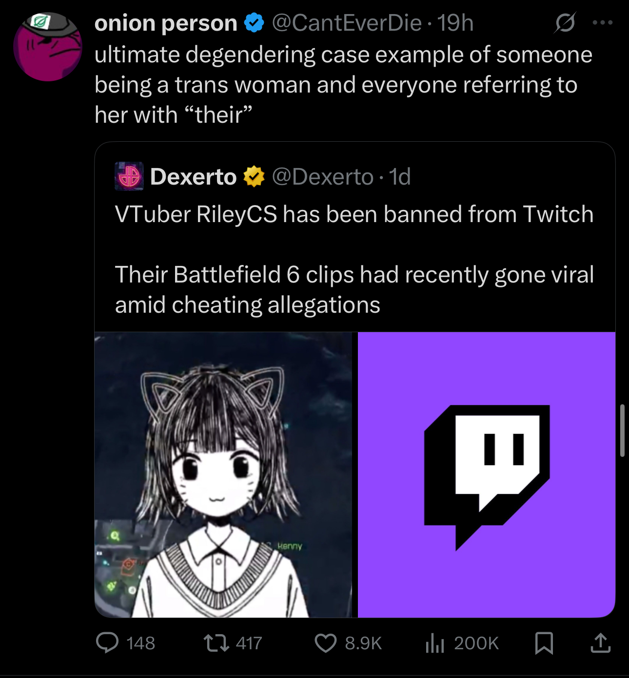Viewport: 629px width, 678px height.
Task: Click the Grok slashed-circle icon
Action: [565, 22]
